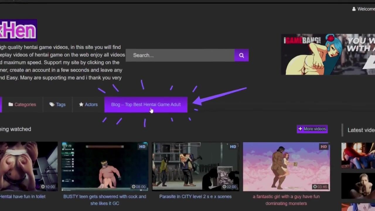Open the Parasite in CITY title link
The height and width of the screenshot is (211, 375).
195,197
